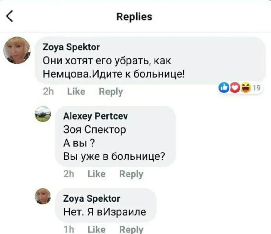Screen dimensions: 271x234
Task: View the 19 reactions count
Action: click(257, 88)
